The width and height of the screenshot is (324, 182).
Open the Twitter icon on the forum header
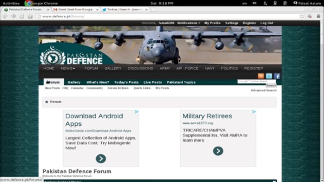[269, 76]
